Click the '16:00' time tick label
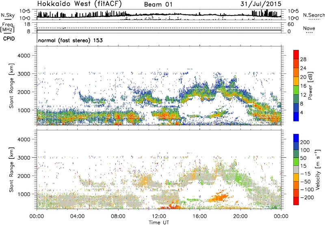325x225 pixels. [x=199, y=216]
